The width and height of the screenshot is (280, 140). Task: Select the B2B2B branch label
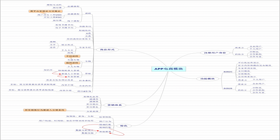[x=228, y=88]
